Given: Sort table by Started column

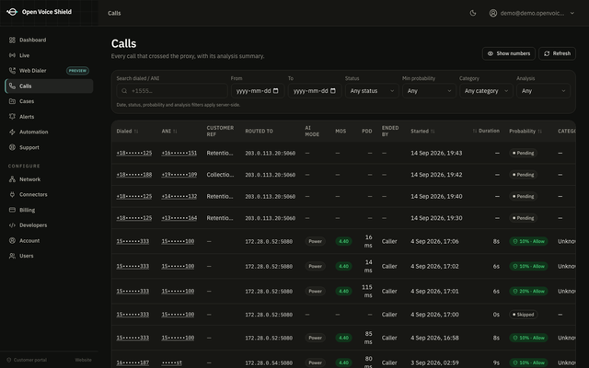Looking at the screenshot, I should coord(422,131).
